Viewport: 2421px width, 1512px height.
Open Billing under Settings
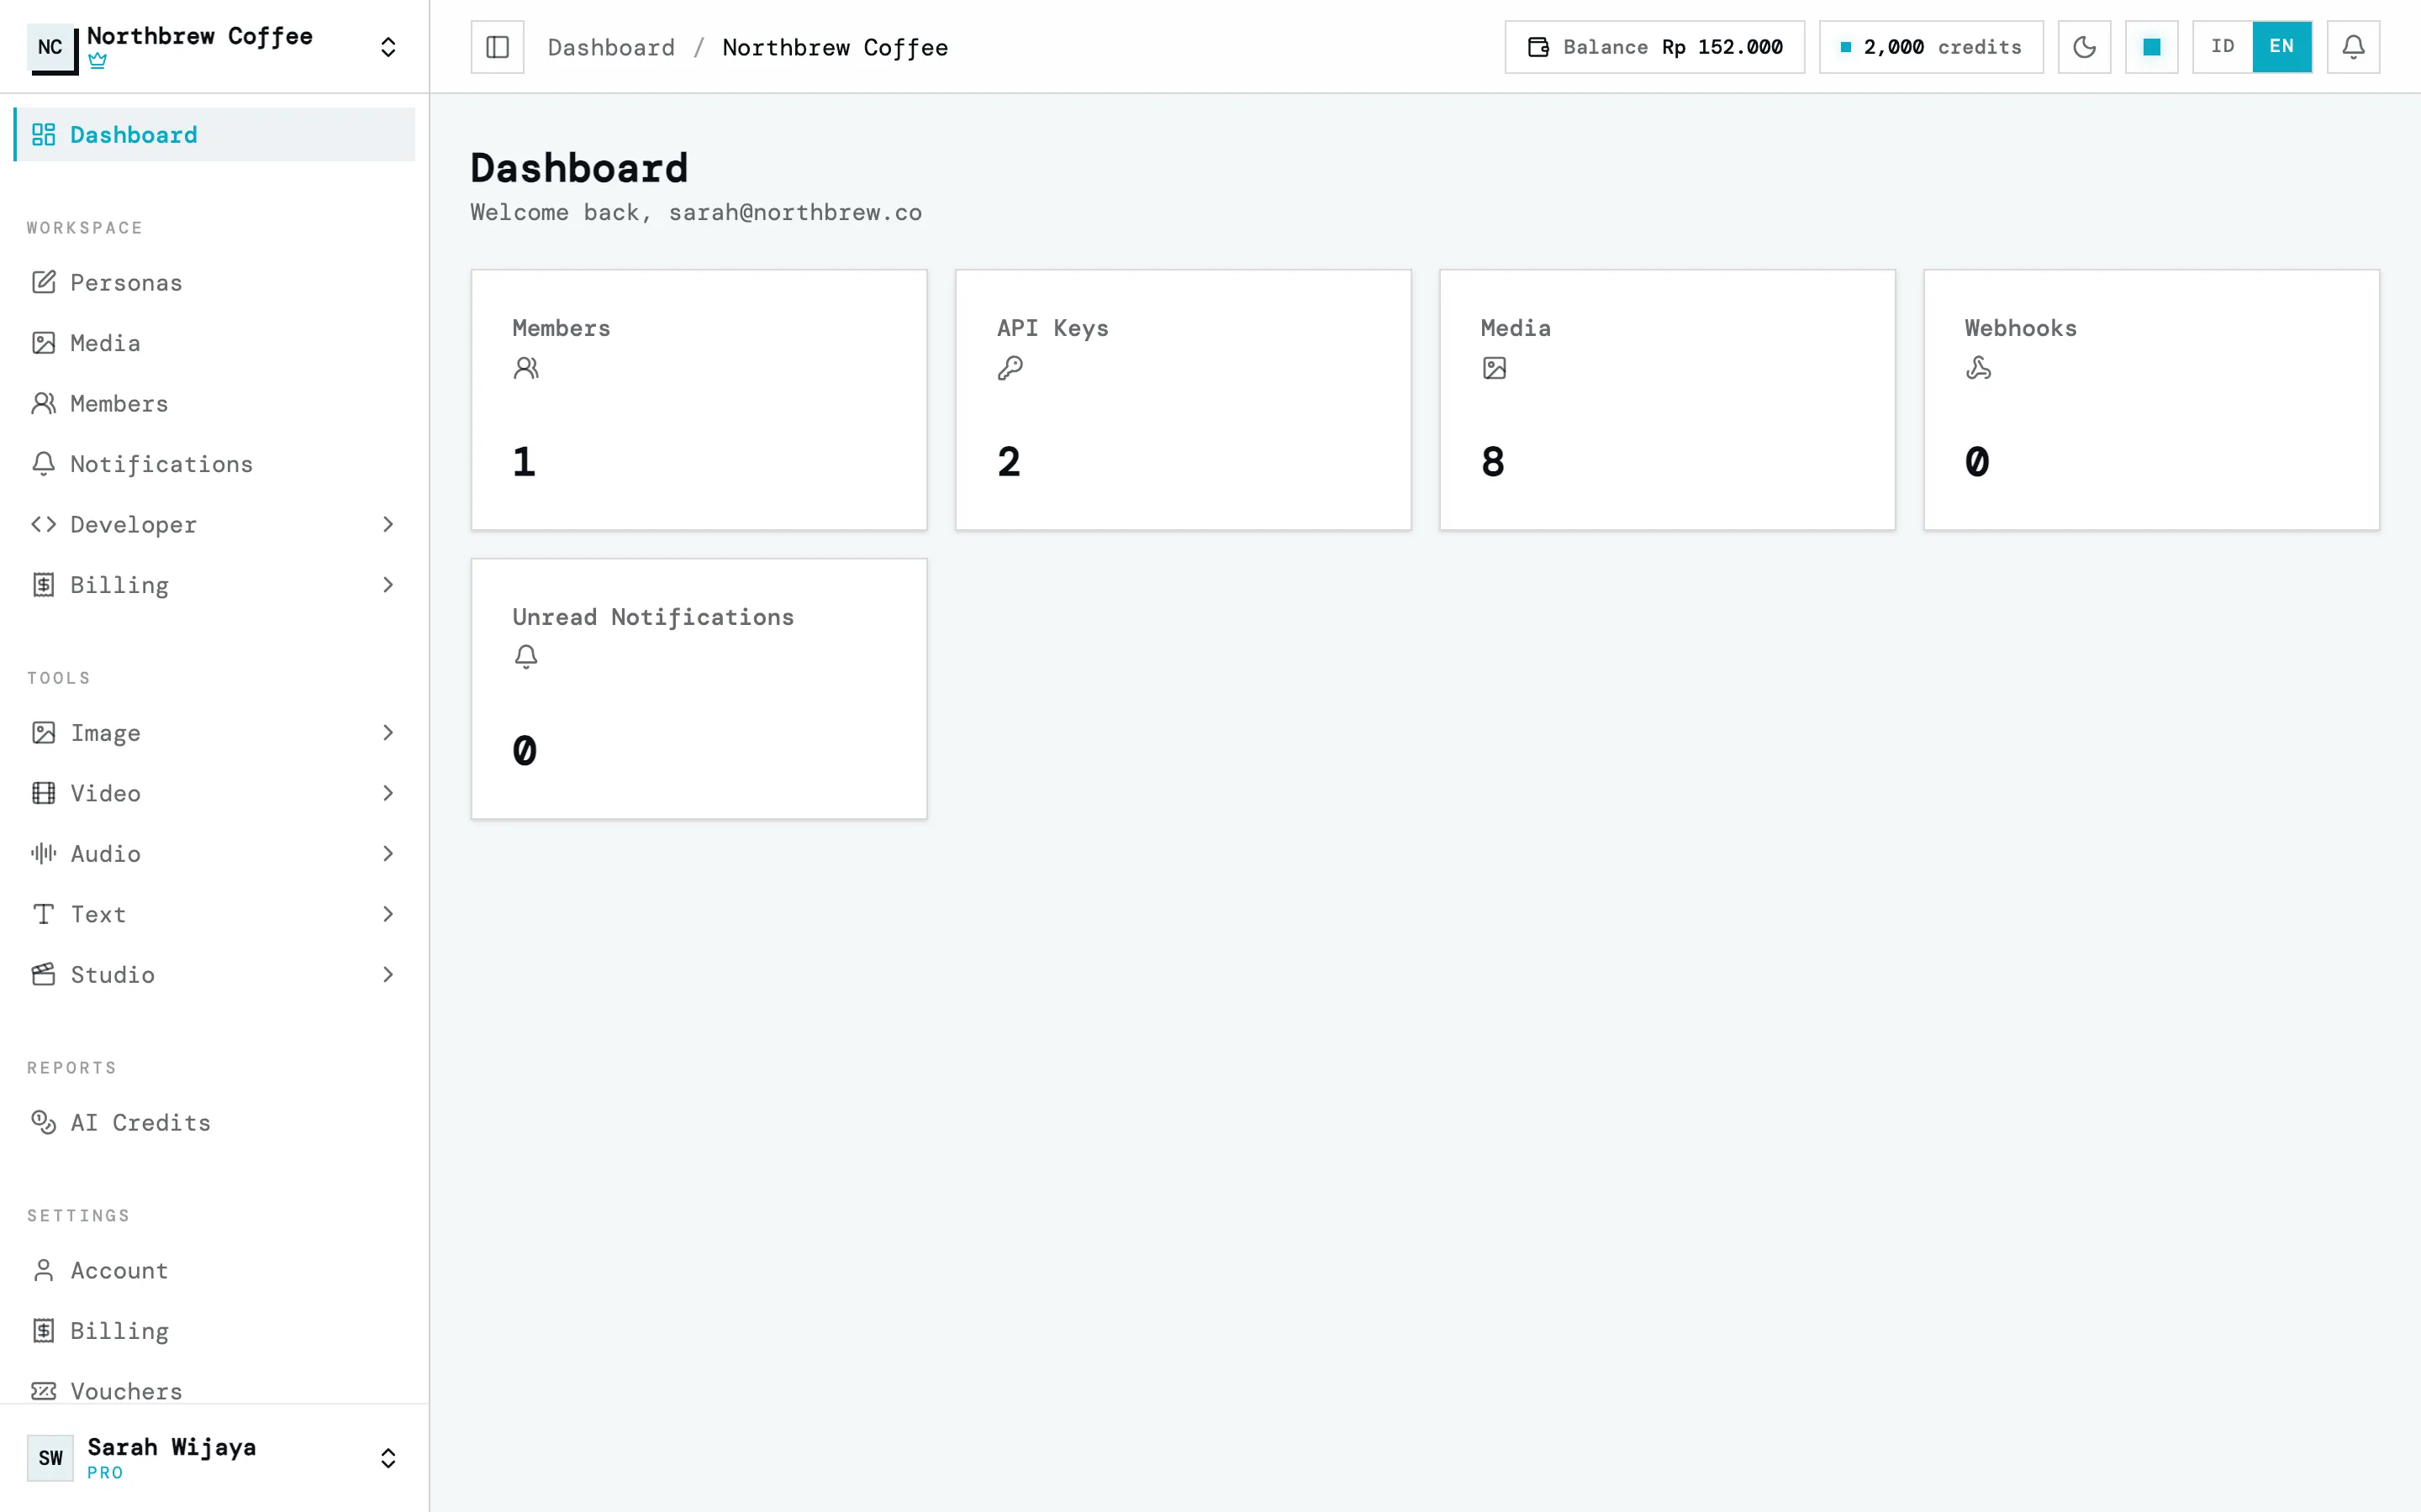(x=214, y=1331)
